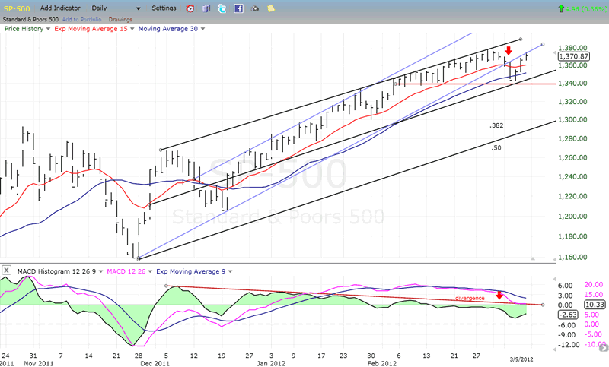Click the blue books icon in toolbar

pos(206,8)
